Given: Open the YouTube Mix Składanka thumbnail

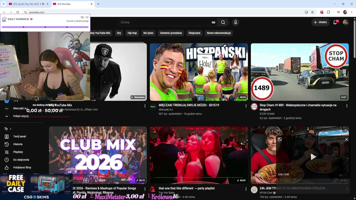Looking at the screenshot, I should pos(118,72).
